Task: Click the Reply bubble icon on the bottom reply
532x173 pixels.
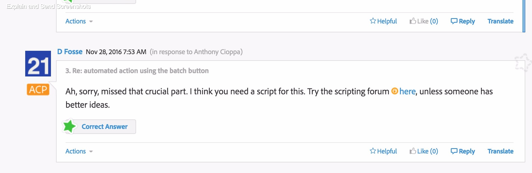Action: (454, 151)
